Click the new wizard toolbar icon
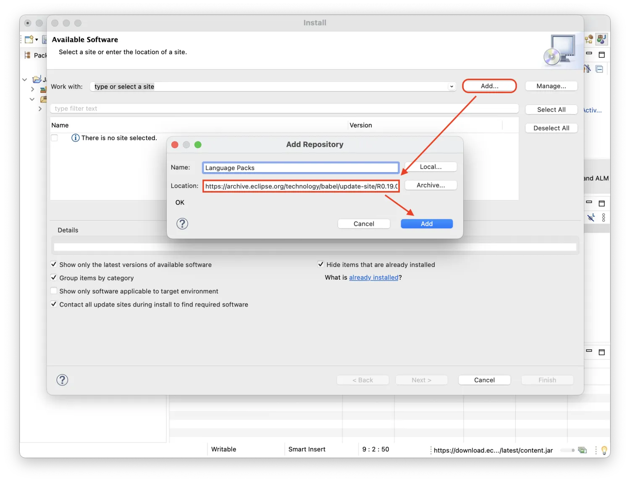The height and width of the screenshot is (482, 630). pos(29,39)
